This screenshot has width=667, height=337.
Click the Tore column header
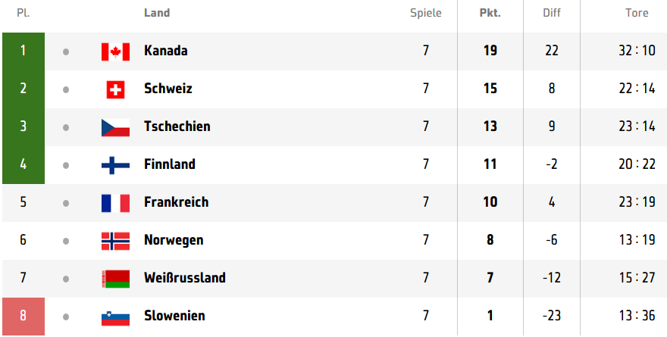coord(637,13)
